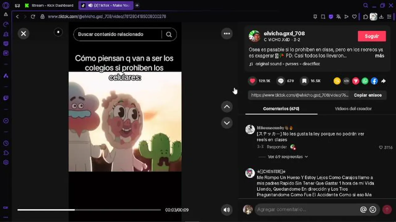Open comments via speech bubble icon
The height and width of the screenshot is (222, 396).
(281, 81)
